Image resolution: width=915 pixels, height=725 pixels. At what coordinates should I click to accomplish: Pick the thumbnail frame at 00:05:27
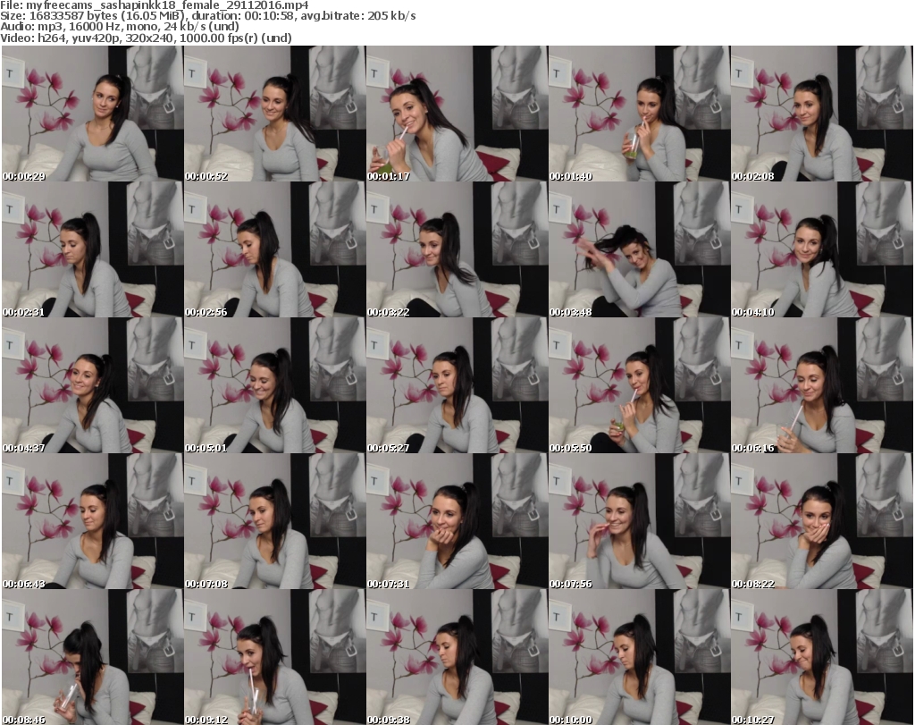[457, 385]
